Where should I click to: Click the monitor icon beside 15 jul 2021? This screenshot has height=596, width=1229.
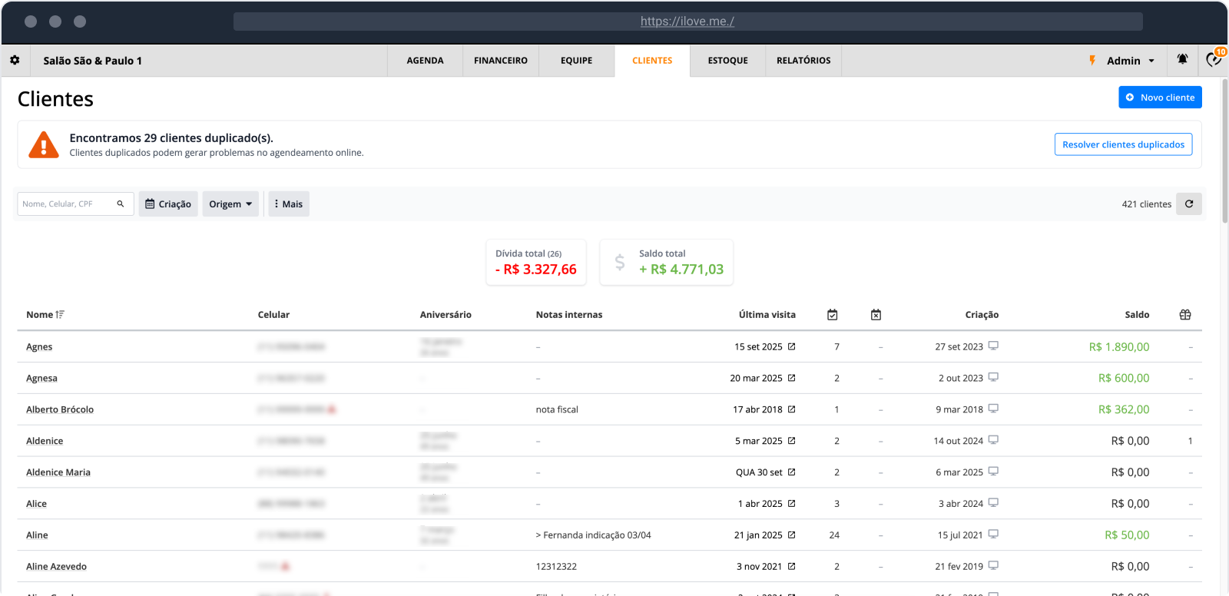click(993, 535)
